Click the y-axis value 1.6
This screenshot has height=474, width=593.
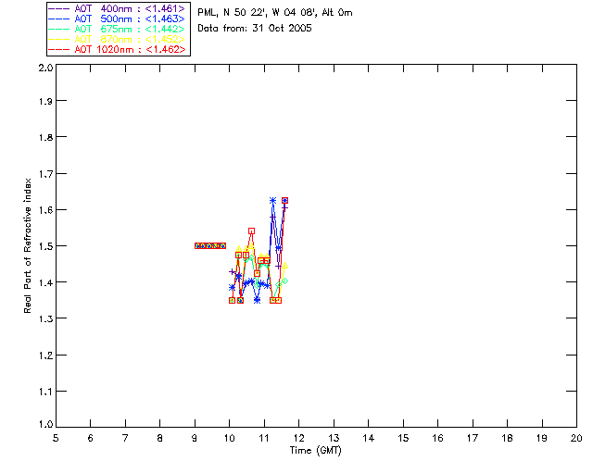[45, 210]
